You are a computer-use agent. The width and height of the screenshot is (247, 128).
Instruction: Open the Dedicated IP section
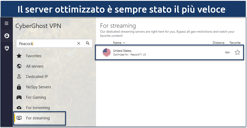[37, 77]
